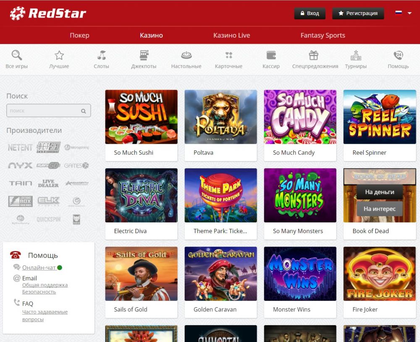Open the Theme Park game thumbnail

coord(221,195)
